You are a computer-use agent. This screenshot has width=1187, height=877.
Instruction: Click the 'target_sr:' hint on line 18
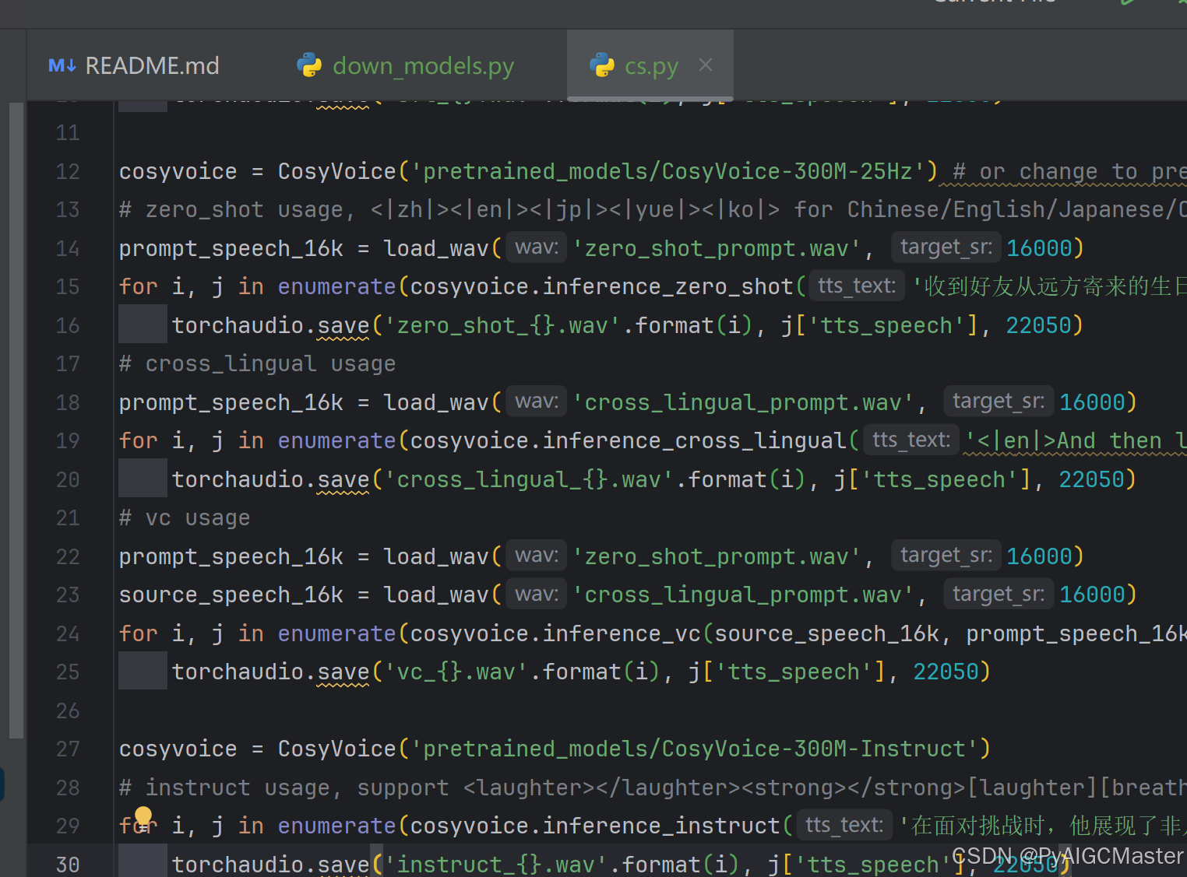(999, 402)
